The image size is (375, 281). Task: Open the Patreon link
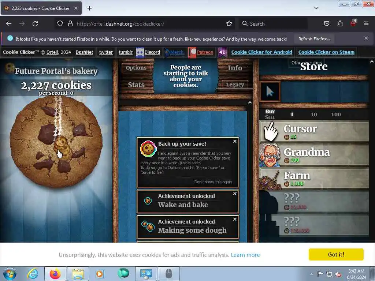(x=205, y=52)
